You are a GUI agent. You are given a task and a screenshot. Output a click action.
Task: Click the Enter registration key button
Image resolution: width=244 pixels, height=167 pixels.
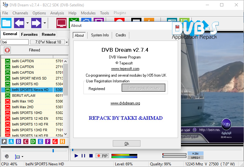pyautogui.click(x=143, y=88)
